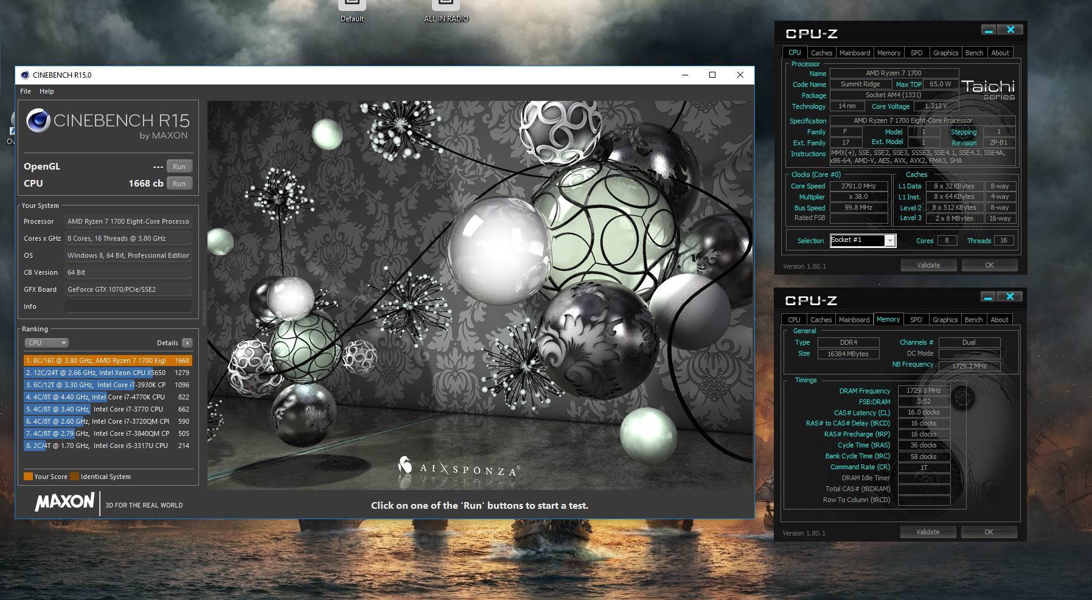Run the OpenGL benchmark test

(x=179, y=167)
